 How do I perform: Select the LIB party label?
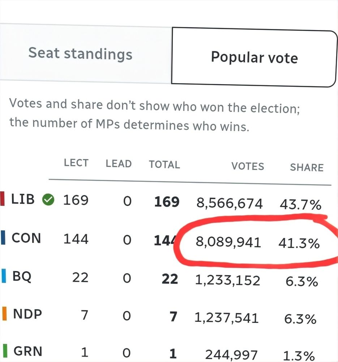pyautogui.click(x=23, y=199)
